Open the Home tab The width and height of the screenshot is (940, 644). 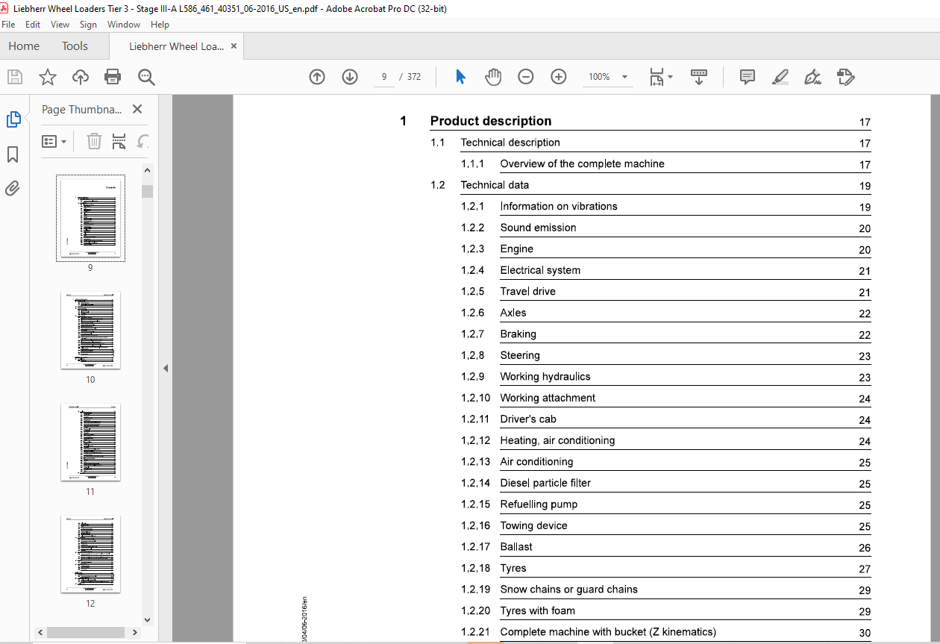click(x=24, y=46)
